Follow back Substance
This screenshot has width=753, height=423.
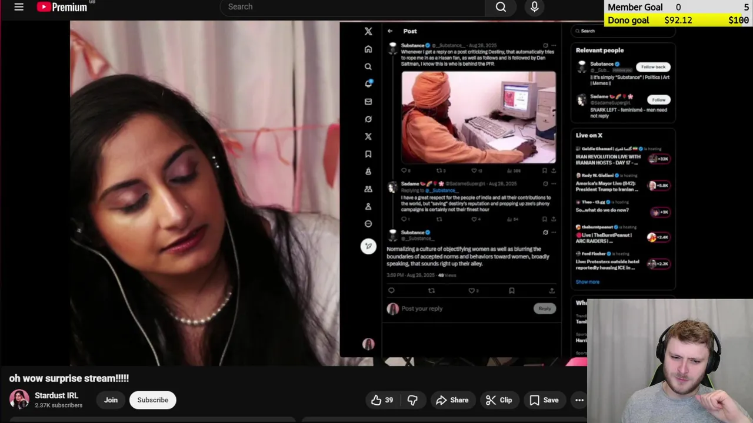click(x=653, y=67)
